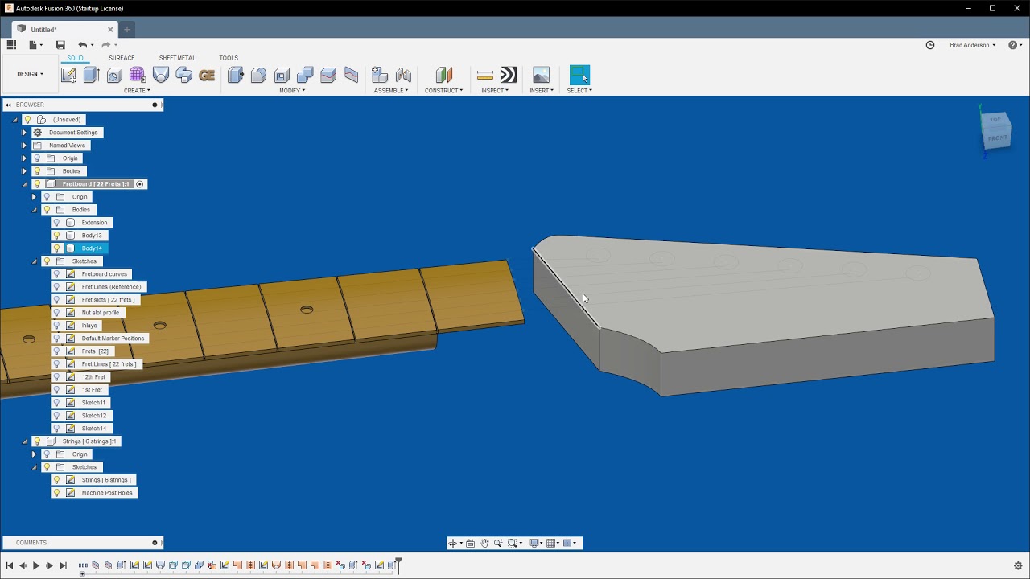This screenshot has width=1030, height=579.
Task: Jump to the timeline beginning
Action: coord(10,566)
